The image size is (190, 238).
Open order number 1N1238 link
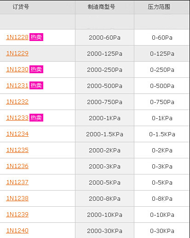pos(17,198)
